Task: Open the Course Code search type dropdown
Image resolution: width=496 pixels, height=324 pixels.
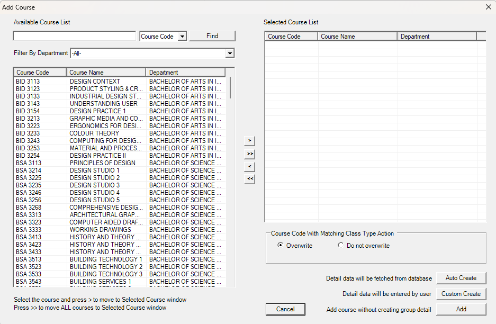Action: click(182, 37)
